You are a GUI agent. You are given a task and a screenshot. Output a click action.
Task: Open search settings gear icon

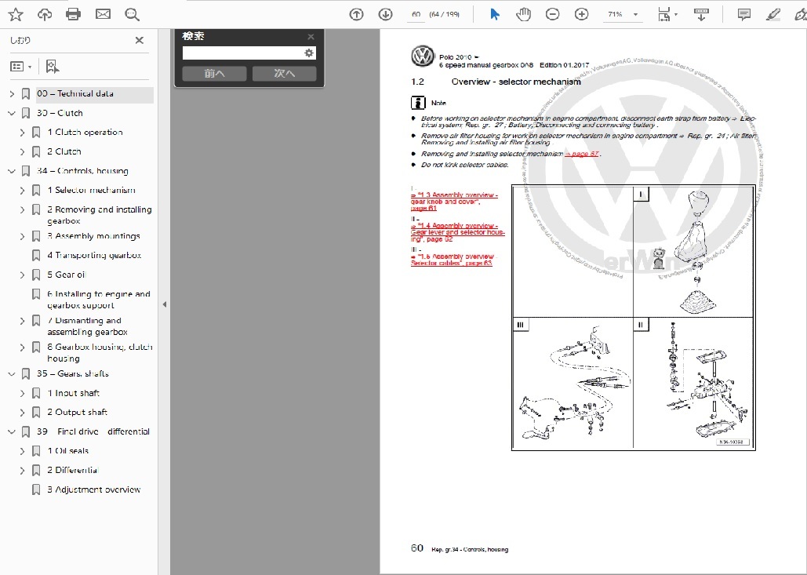(x=309, y=53)
